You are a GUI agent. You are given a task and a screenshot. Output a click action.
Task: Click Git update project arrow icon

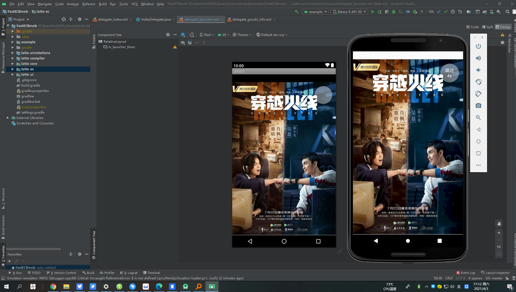pyautogui.click(x=439, y=12)
